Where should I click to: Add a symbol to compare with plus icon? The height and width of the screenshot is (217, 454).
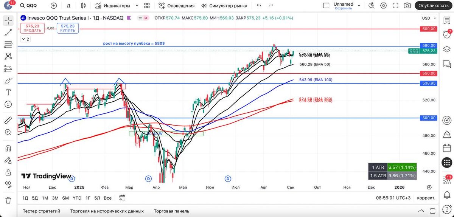pyautogui.click(x=54, y=6)
